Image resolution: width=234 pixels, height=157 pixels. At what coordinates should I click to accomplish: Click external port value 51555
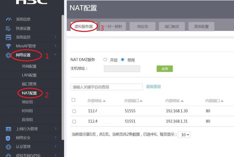(130, 111)
